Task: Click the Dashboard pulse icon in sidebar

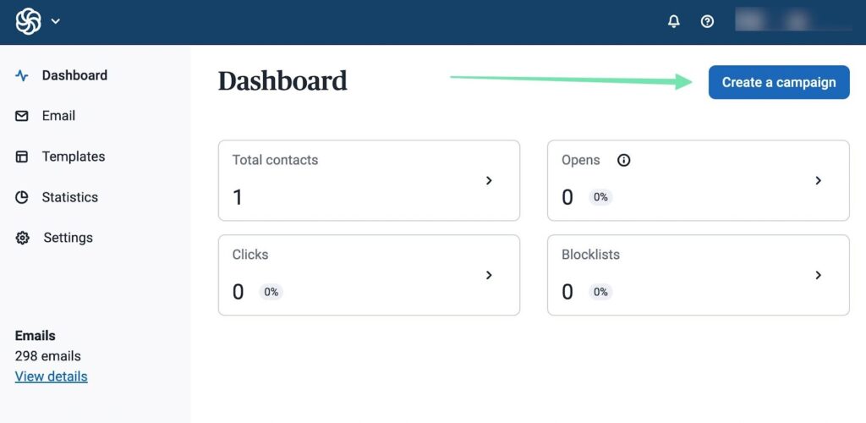Action: [x=22, y=75]
